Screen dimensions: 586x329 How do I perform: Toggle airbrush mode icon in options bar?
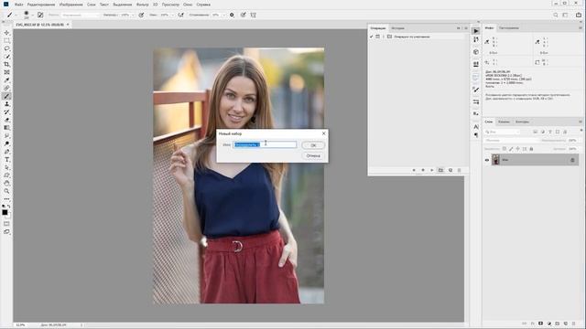pyautogui.click(x=181, y=15)
